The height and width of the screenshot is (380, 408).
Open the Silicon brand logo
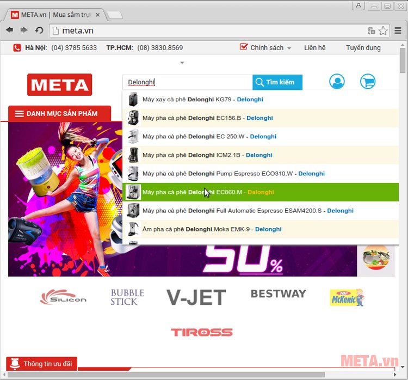pyautogui.click(x=63, y=297)
